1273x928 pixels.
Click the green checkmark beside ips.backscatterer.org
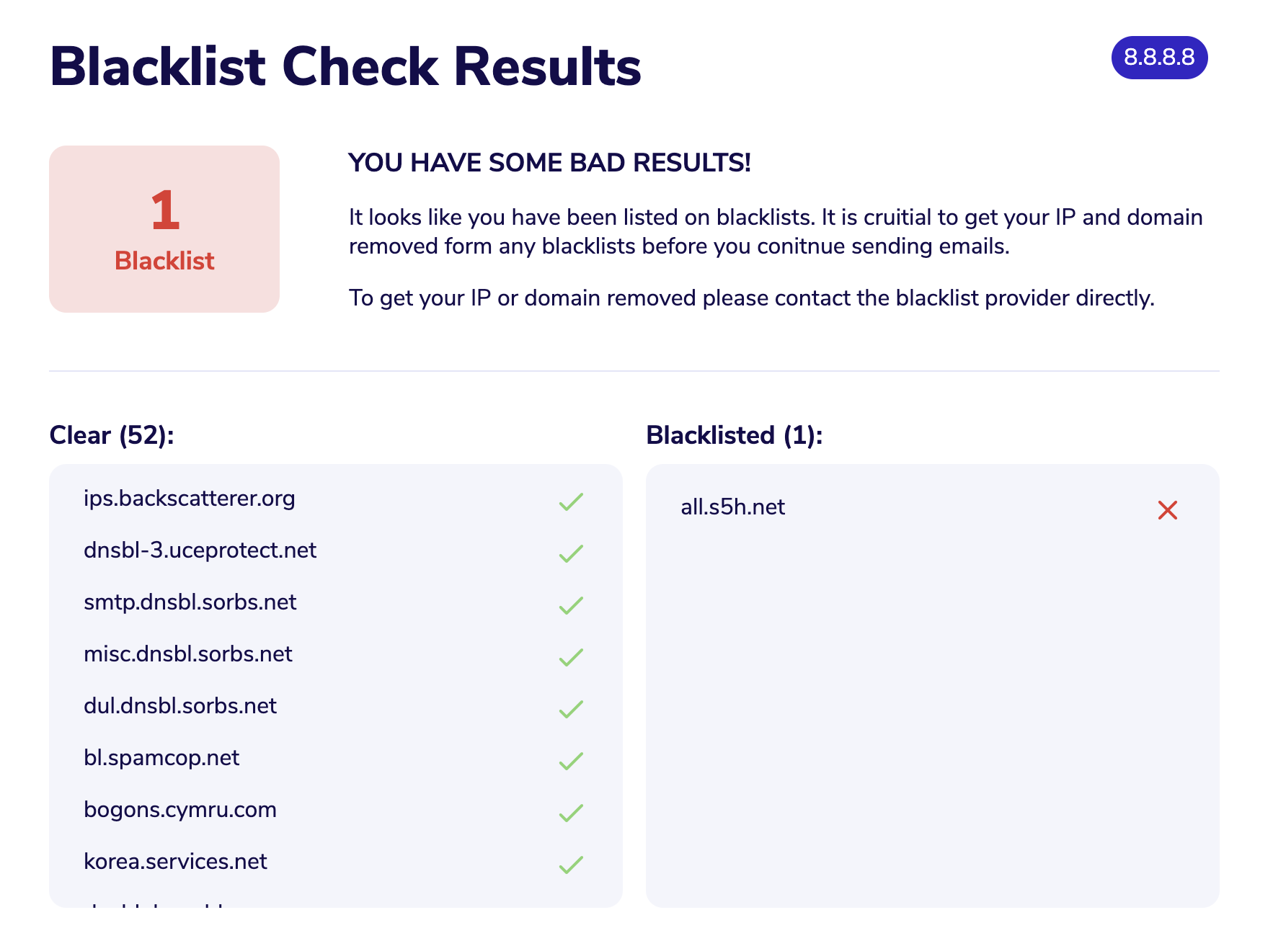(571, 502)
